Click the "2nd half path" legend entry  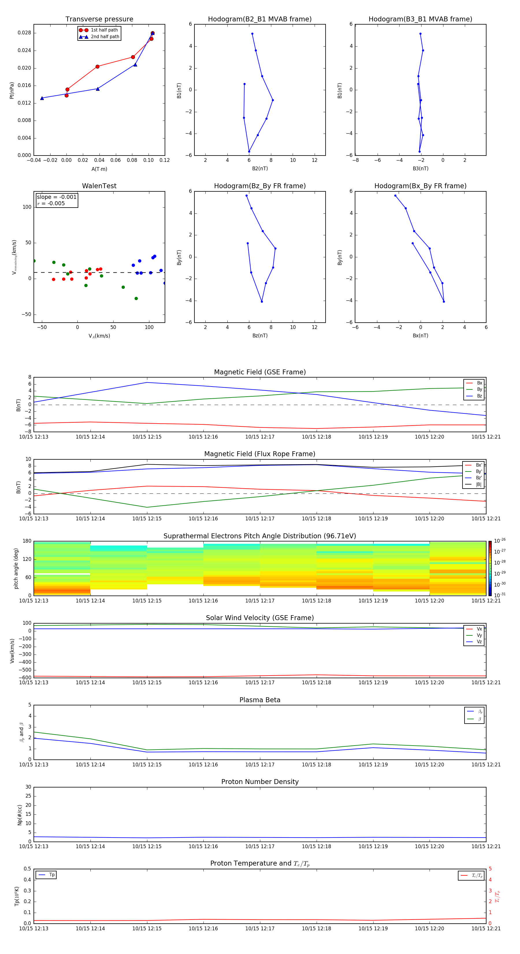coord(99,37)
